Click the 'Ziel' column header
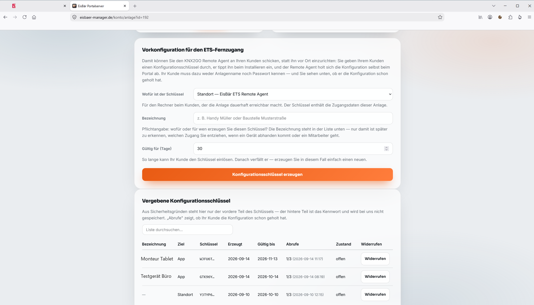 pos(181,244)
